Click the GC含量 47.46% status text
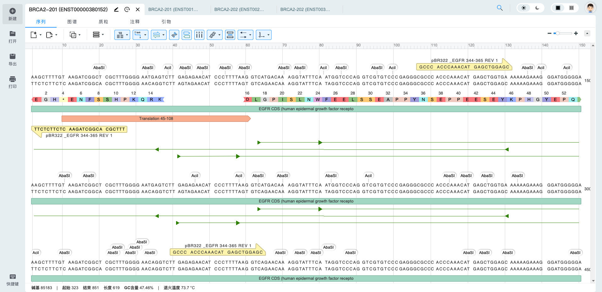Screen dimensions: 602x292 139,288
